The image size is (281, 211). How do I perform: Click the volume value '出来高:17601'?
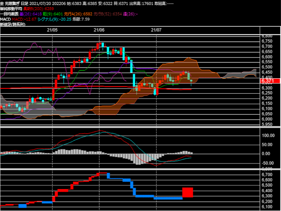[141, 4]
